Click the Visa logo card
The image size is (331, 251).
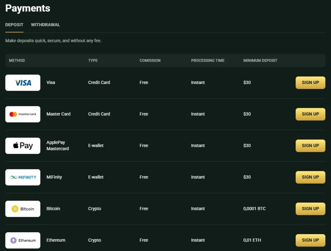point(23,83)
